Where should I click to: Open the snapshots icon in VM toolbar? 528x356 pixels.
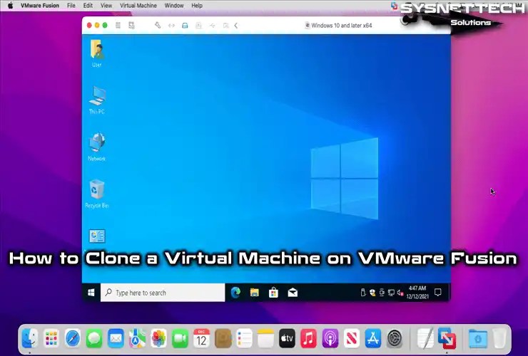pos(132,25)
